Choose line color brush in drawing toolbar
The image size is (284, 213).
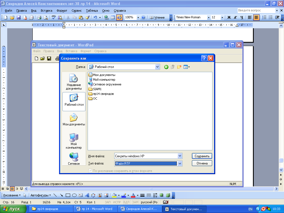pyautogui.click(x=124, y=195)
